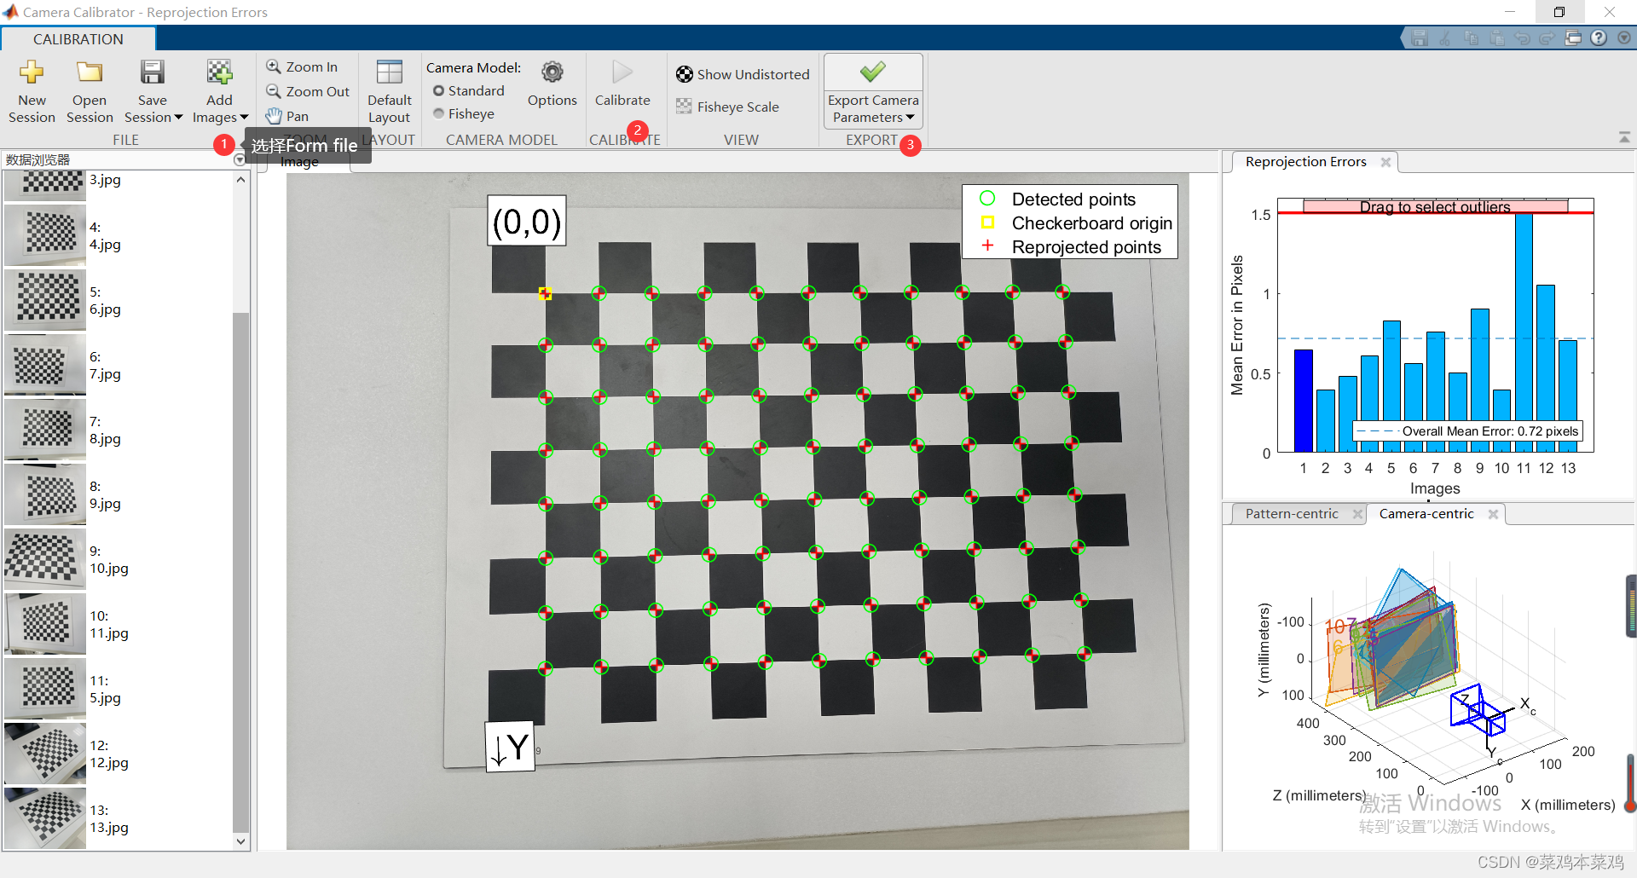Switch to Reprojection Errors tab

pyautogui.click(x=1305, y=162)
